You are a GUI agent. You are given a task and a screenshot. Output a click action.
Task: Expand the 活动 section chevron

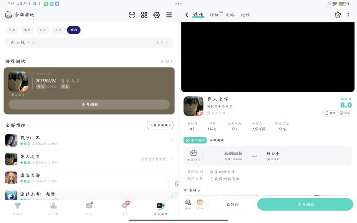pyautogui.click(x=199, y=190)
